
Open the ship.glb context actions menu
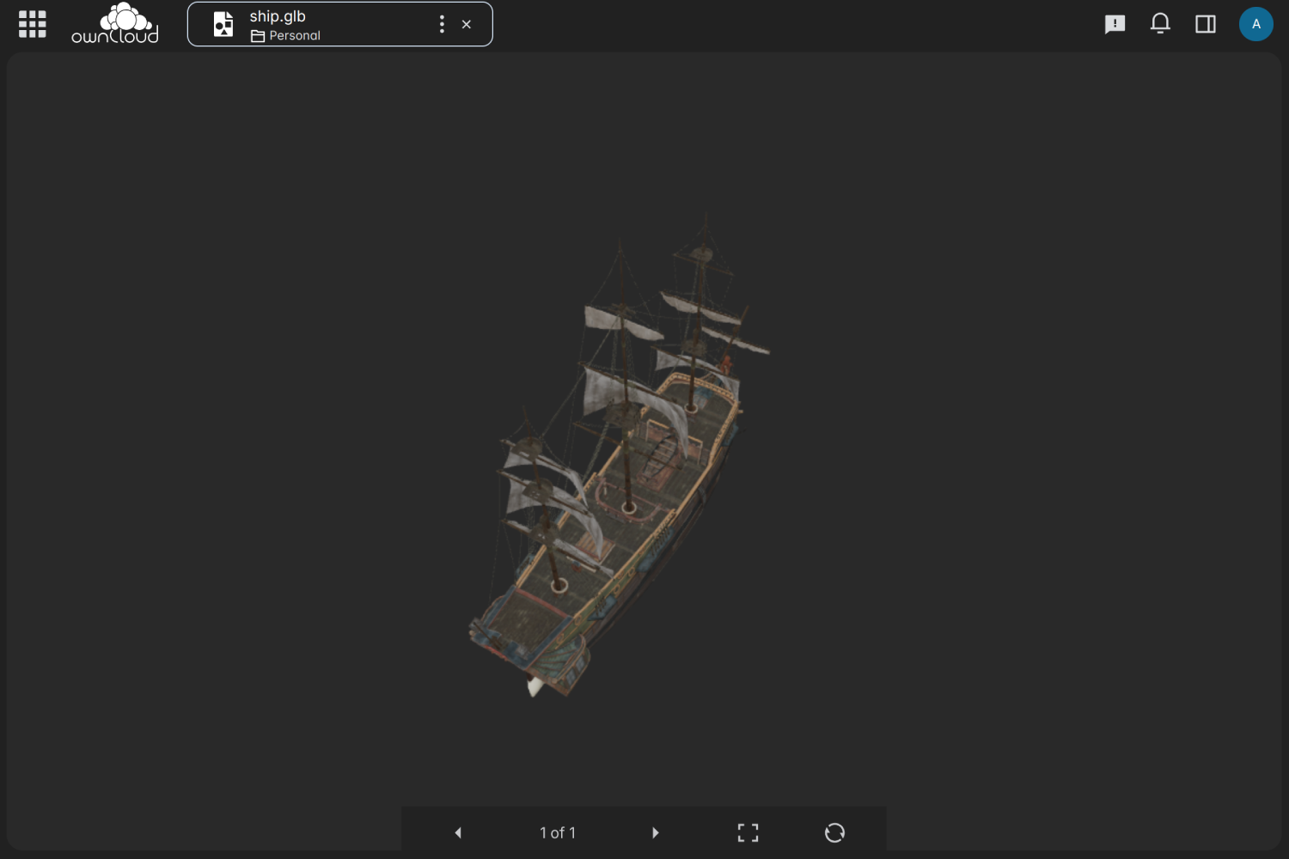pos(442,24)
